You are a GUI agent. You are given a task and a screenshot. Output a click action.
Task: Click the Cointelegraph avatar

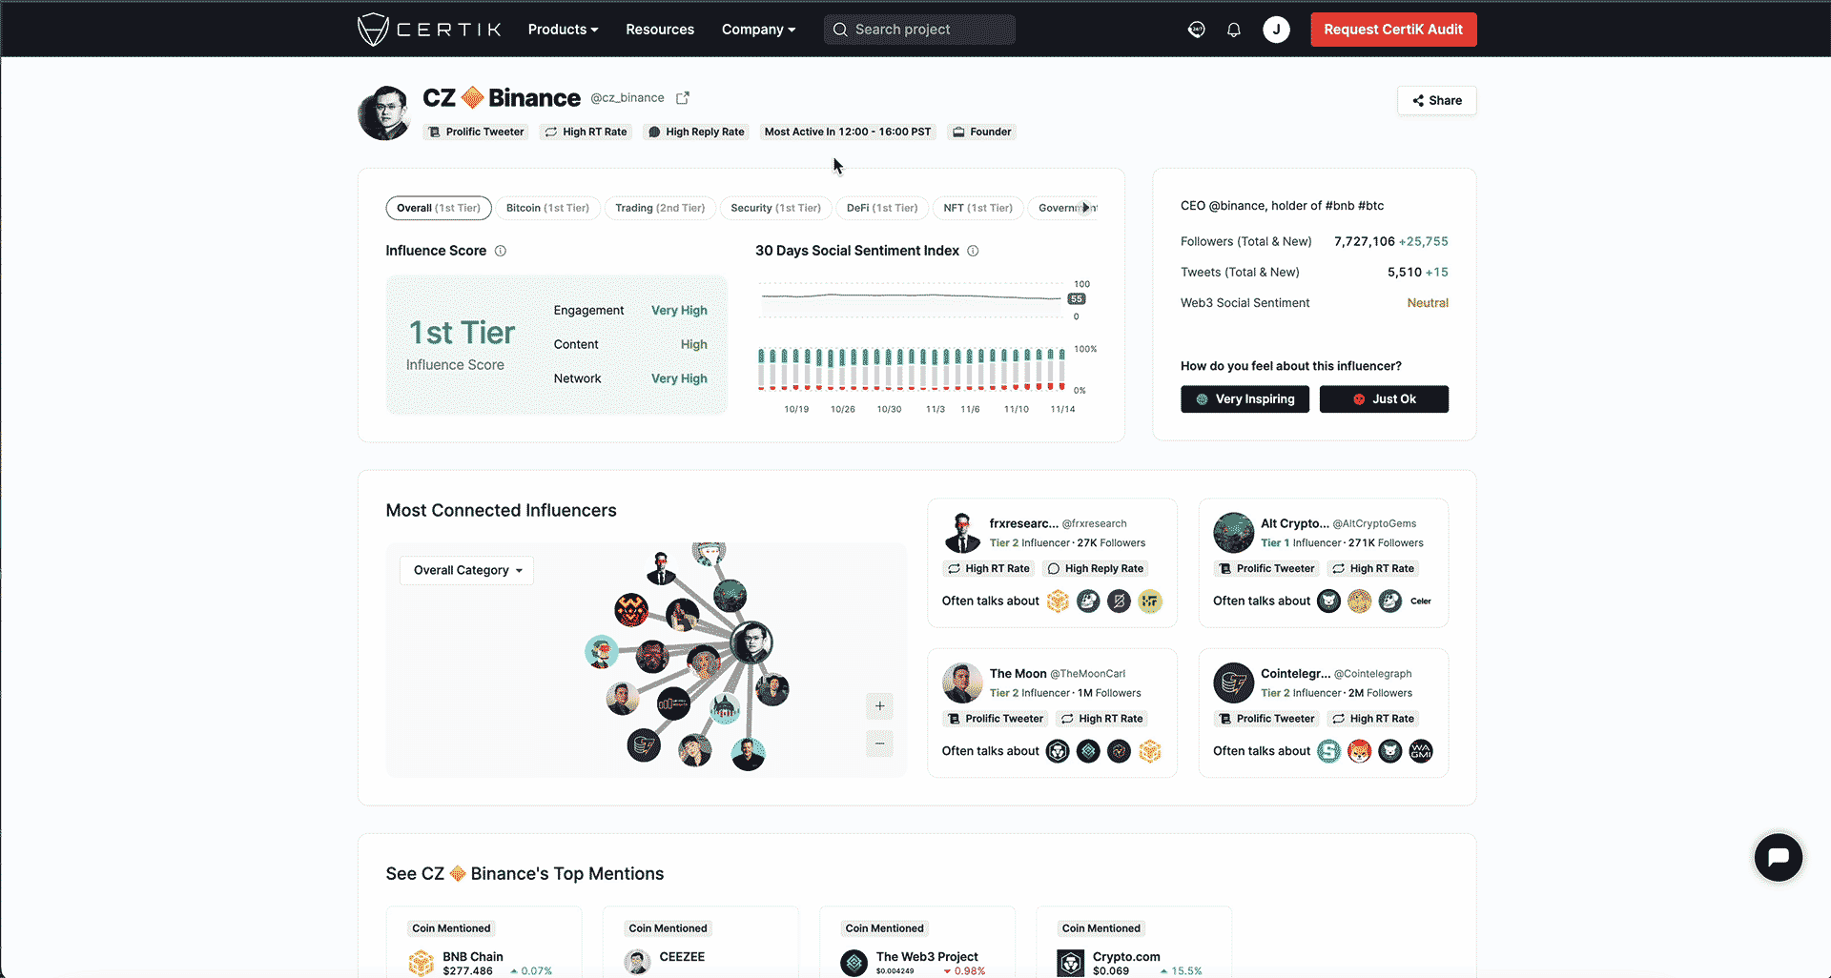pos(1233,683)
